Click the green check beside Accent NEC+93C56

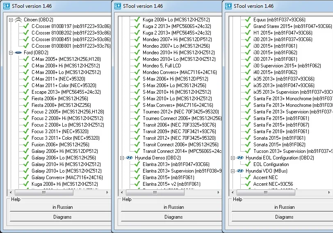[x=248, y=184]
